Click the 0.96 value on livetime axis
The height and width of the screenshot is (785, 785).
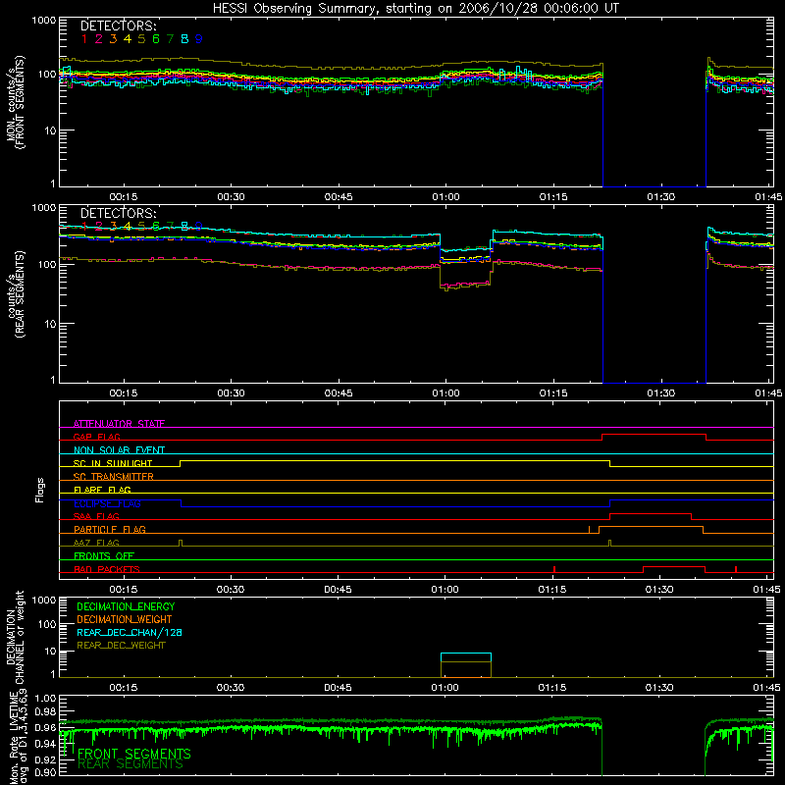point(45,727)
